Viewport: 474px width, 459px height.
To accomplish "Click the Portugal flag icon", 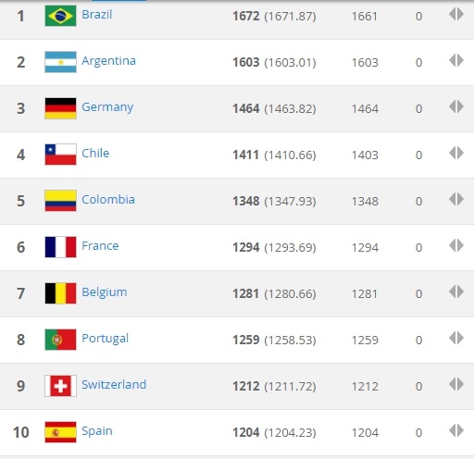I will click(60, 340).
